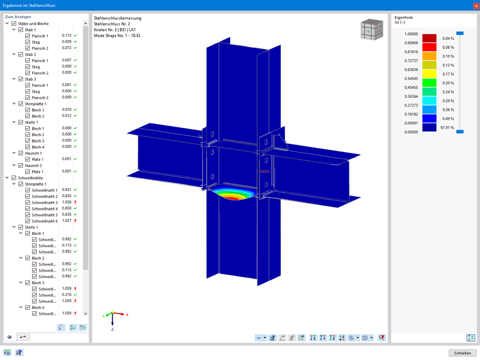The image size is (480, 360).
Task: Click the eye visibility icon below the tree
Action: tap(9, 337)
